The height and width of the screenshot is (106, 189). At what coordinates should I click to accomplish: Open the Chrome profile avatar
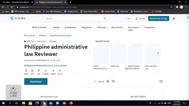pyautogui.click(x=182, y=7)
